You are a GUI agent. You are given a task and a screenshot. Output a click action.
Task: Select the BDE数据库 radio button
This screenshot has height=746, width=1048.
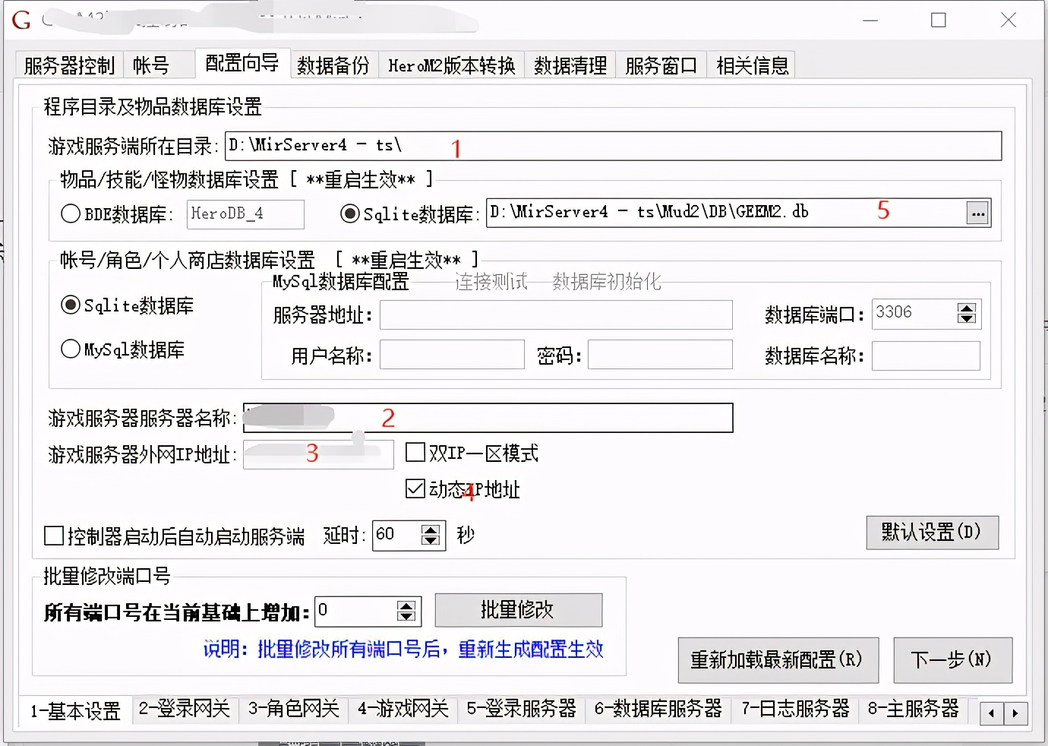68,213
